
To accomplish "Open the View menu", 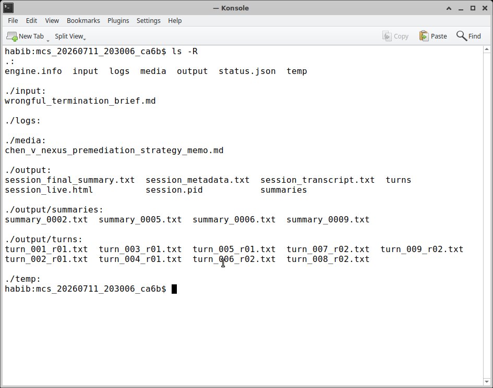I will [52, 21].
